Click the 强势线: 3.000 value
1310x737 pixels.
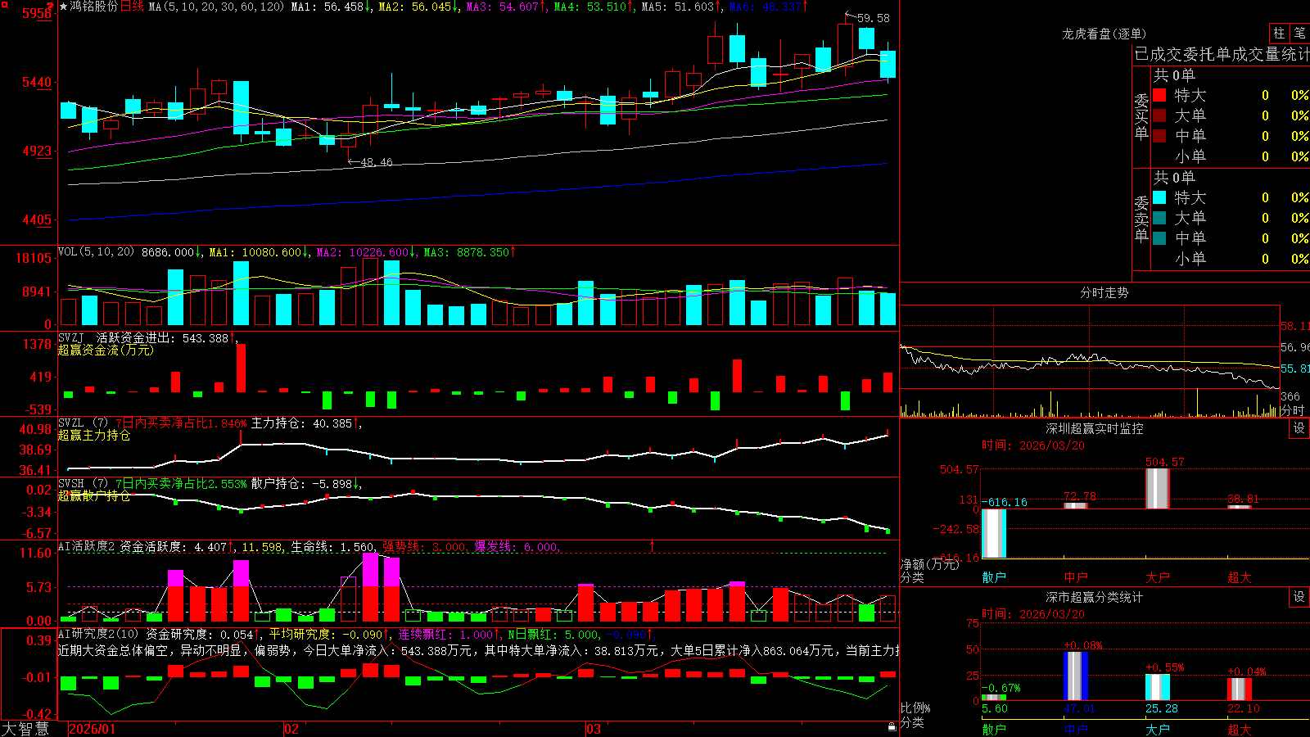(424, 547)
